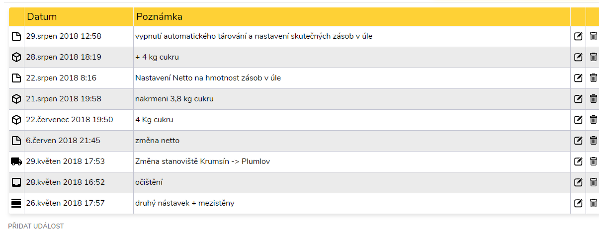This screenshot has height=234, width=599.
Task: Delete the 'očištění' event
Action: [x=593, y=182]
